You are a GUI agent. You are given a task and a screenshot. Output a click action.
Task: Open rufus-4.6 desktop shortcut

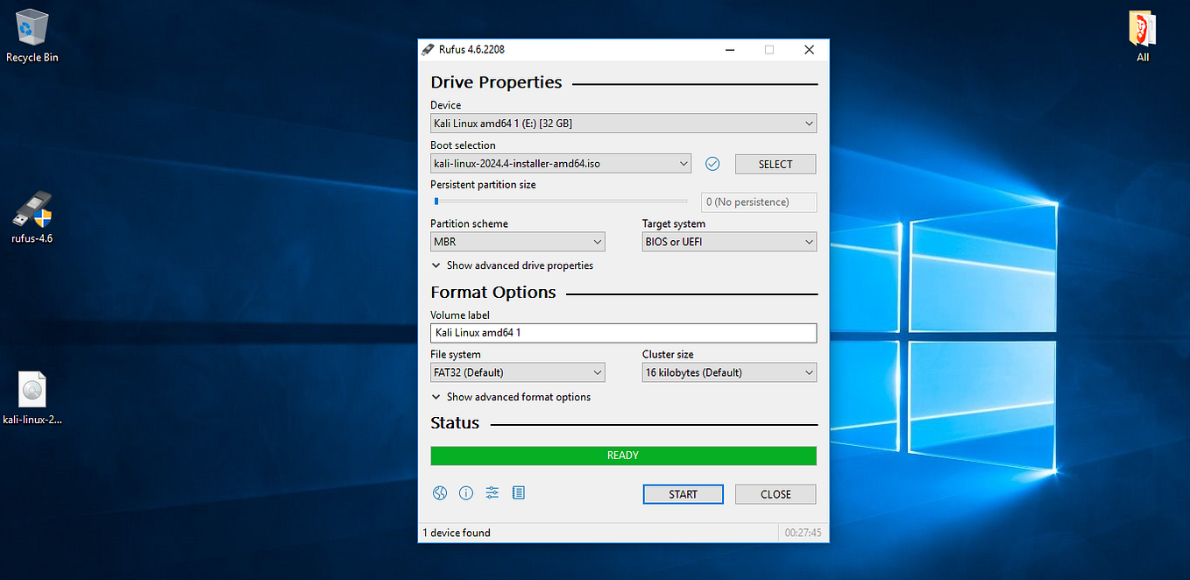(x=32, y=217)
